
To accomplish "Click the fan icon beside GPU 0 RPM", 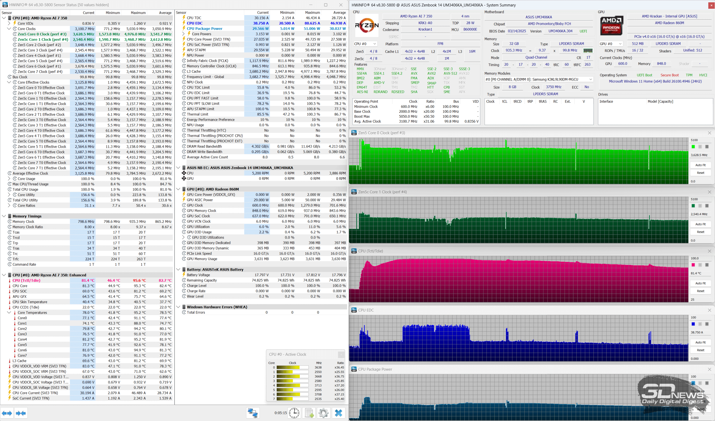I will coord(184,178).
